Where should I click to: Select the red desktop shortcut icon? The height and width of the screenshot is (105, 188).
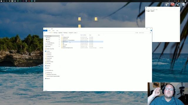[x=172, y=4]
